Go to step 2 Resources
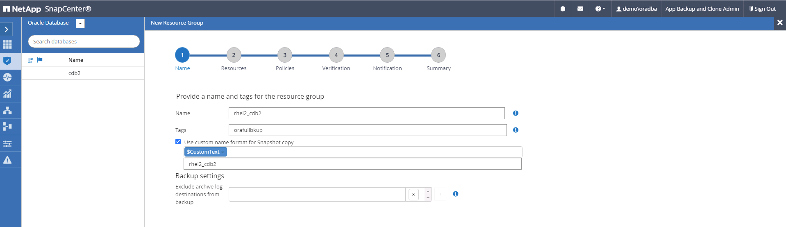 [x=234, y=55]
